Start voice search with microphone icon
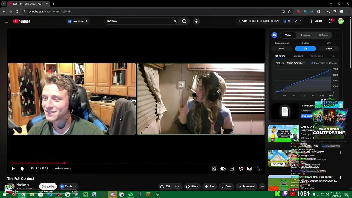352x198 pixels. click(196, 21)
